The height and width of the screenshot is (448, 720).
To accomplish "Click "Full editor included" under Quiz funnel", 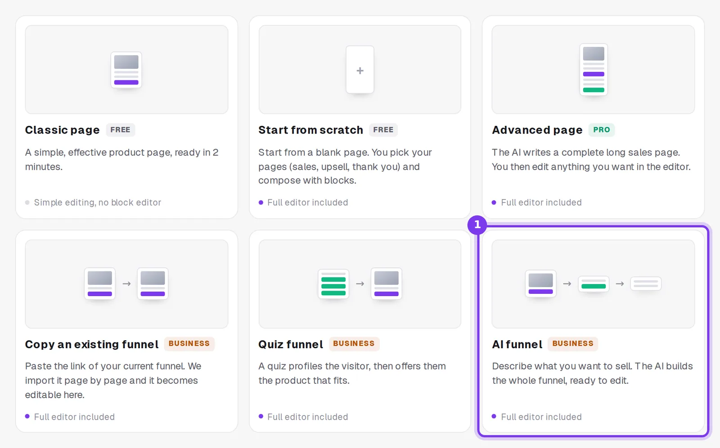I will coord(308,417).
